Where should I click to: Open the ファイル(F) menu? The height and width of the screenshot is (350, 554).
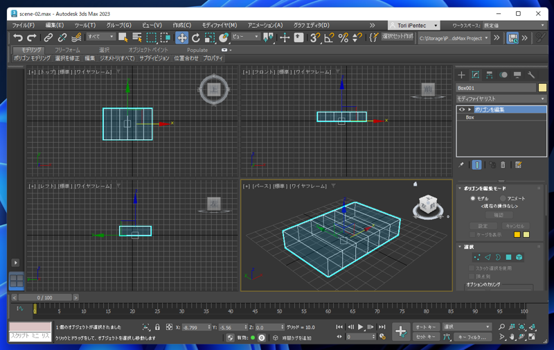24,26
